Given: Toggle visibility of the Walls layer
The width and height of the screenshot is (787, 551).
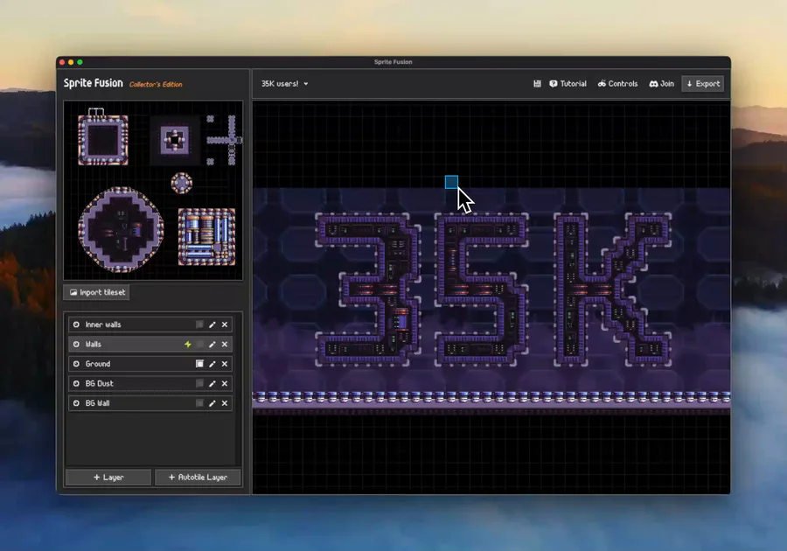Looking at the screenshot, I should tap(76, 345).
